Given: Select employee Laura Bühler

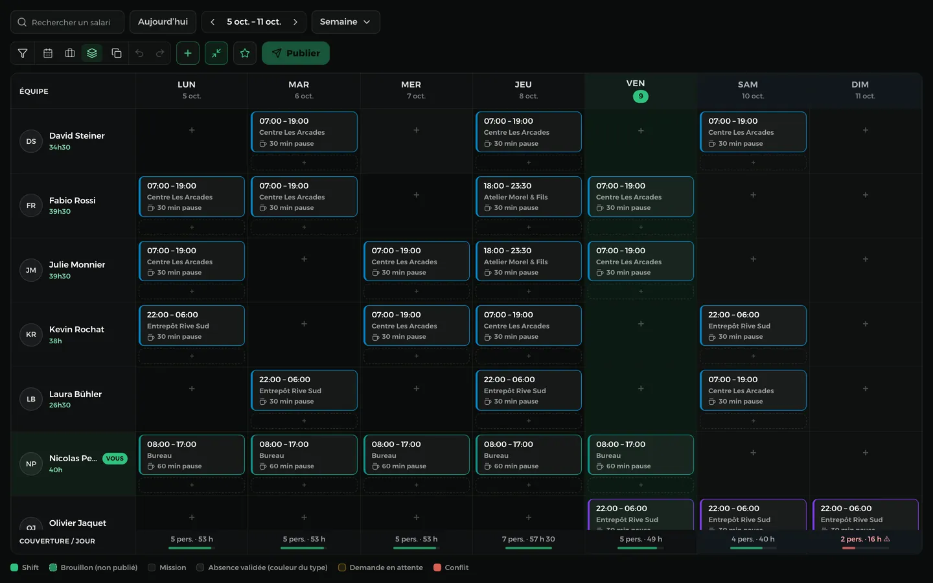Looking at the screenshot, I should coord(75,394).
